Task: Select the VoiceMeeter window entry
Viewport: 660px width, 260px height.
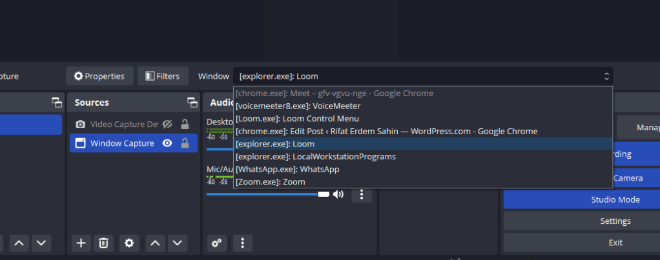Action: (423, 106)
